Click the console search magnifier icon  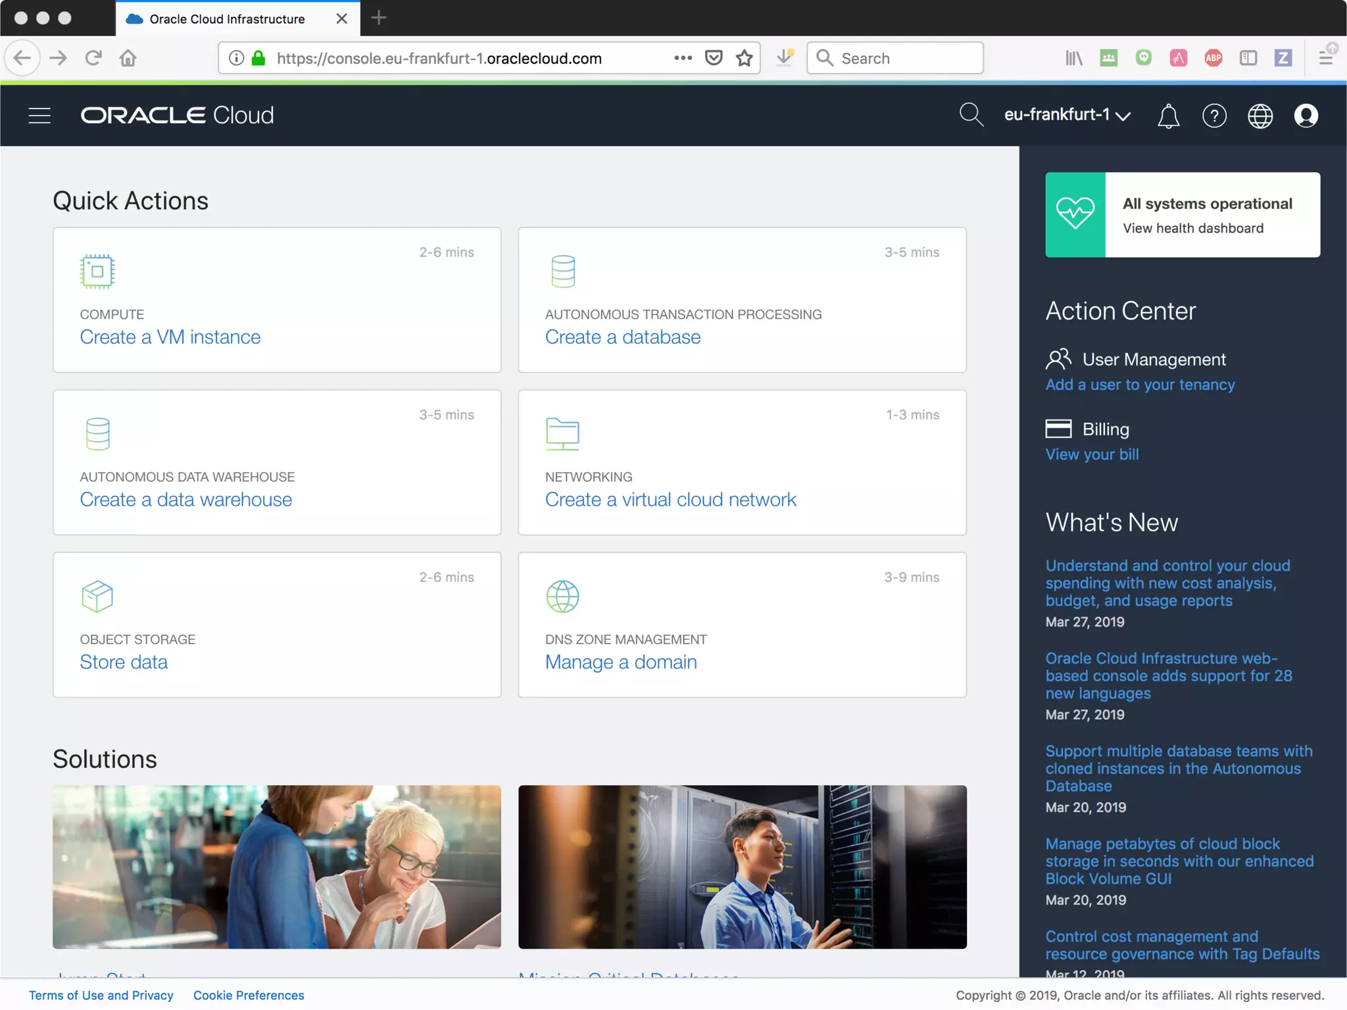[971, 114]
